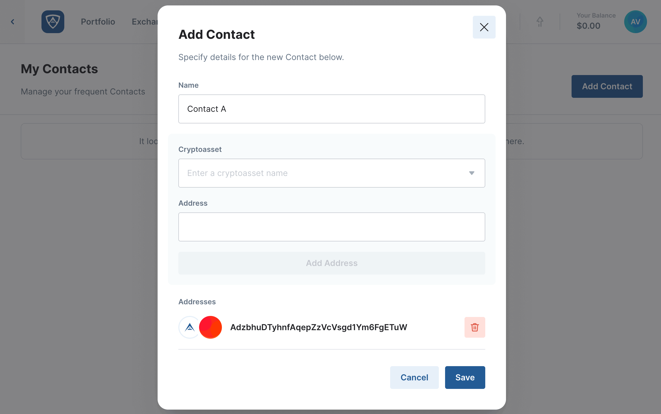Save the new contact
Screen dimensions: 661x414
coord(465,377)
